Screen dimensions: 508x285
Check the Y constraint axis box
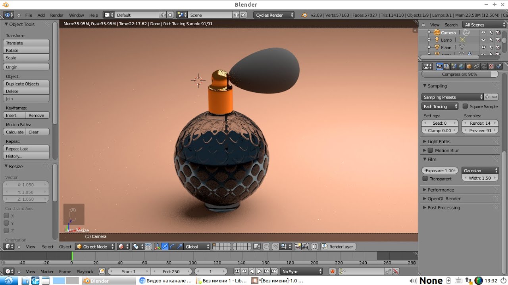coord(6,223)
